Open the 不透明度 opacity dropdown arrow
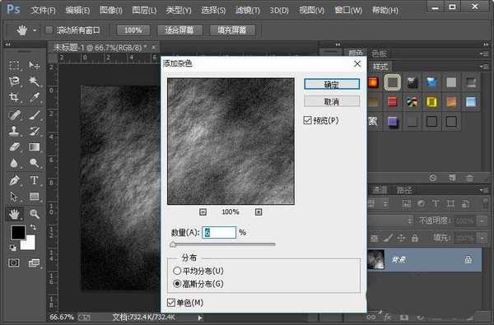Image resolution: width=494 pixels, height=325 pixels. 482,221
